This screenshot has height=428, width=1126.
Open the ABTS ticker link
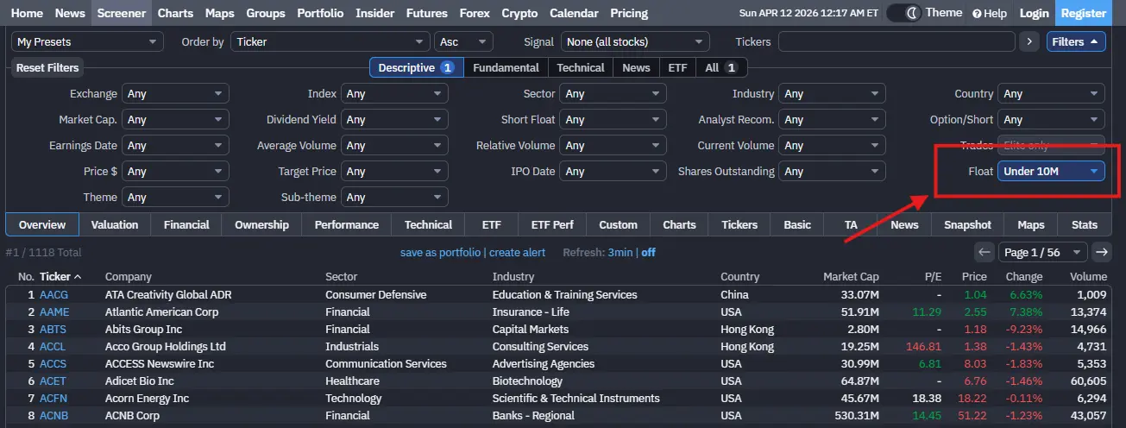click(53, 329)
